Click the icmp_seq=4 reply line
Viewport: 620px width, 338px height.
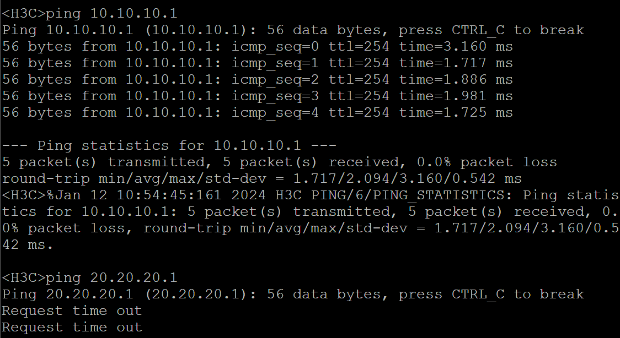(258, 113)
